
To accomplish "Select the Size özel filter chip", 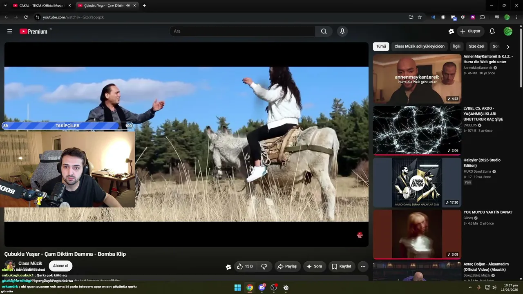I will 476,47.
